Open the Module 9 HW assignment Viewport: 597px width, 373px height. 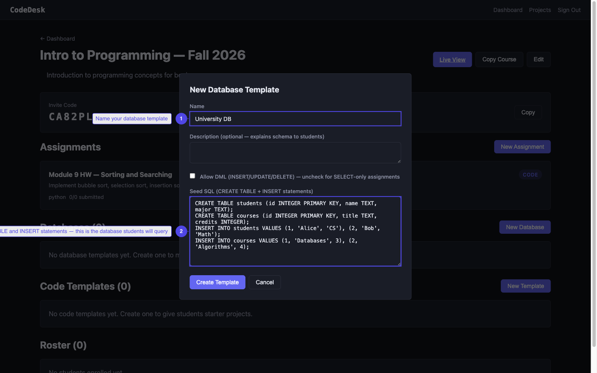coord(110,175)
